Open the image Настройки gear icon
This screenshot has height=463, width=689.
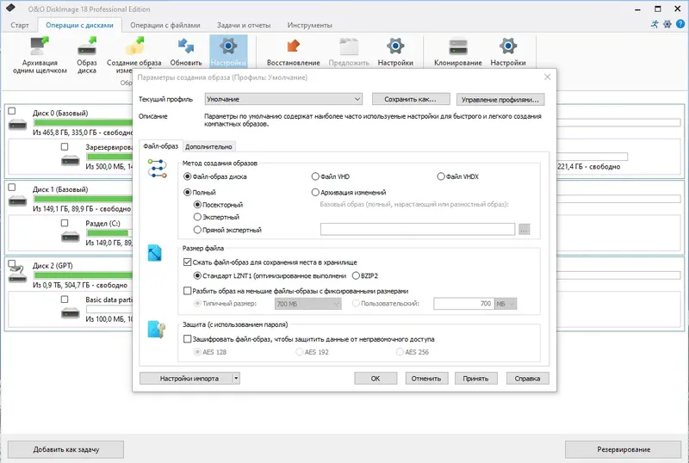(x=228, y=46)
